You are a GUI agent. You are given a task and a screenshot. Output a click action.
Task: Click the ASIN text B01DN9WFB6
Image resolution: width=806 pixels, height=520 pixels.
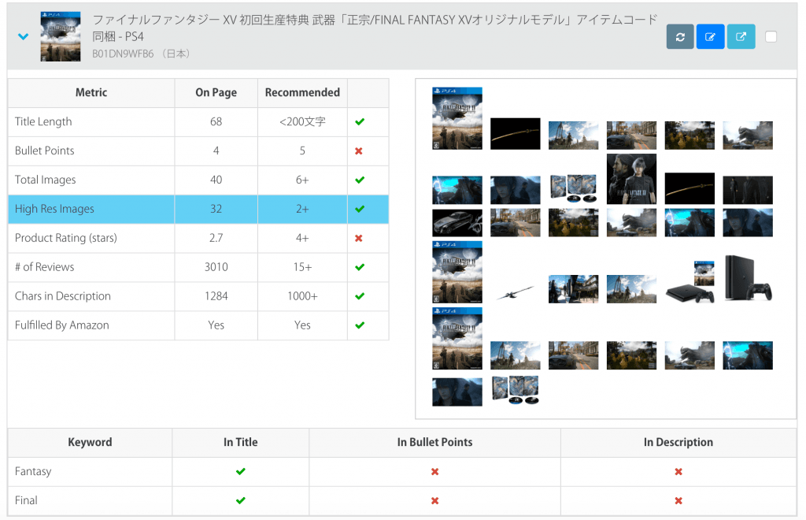tap(123, 54)
